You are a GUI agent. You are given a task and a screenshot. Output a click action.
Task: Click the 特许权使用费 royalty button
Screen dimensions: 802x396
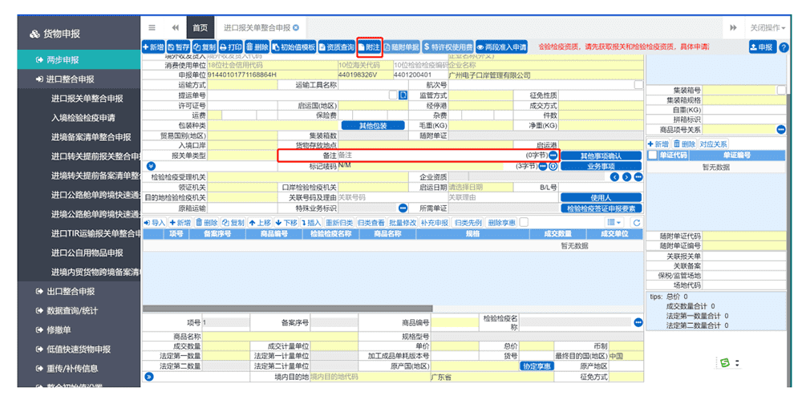click(x=448, y=47)
